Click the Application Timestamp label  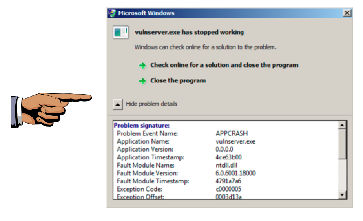[x=151, y=157]
